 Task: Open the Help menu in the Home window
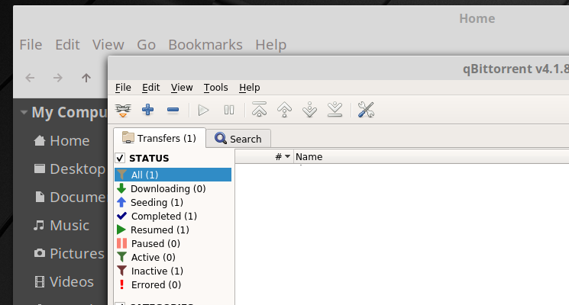[270, 45]
